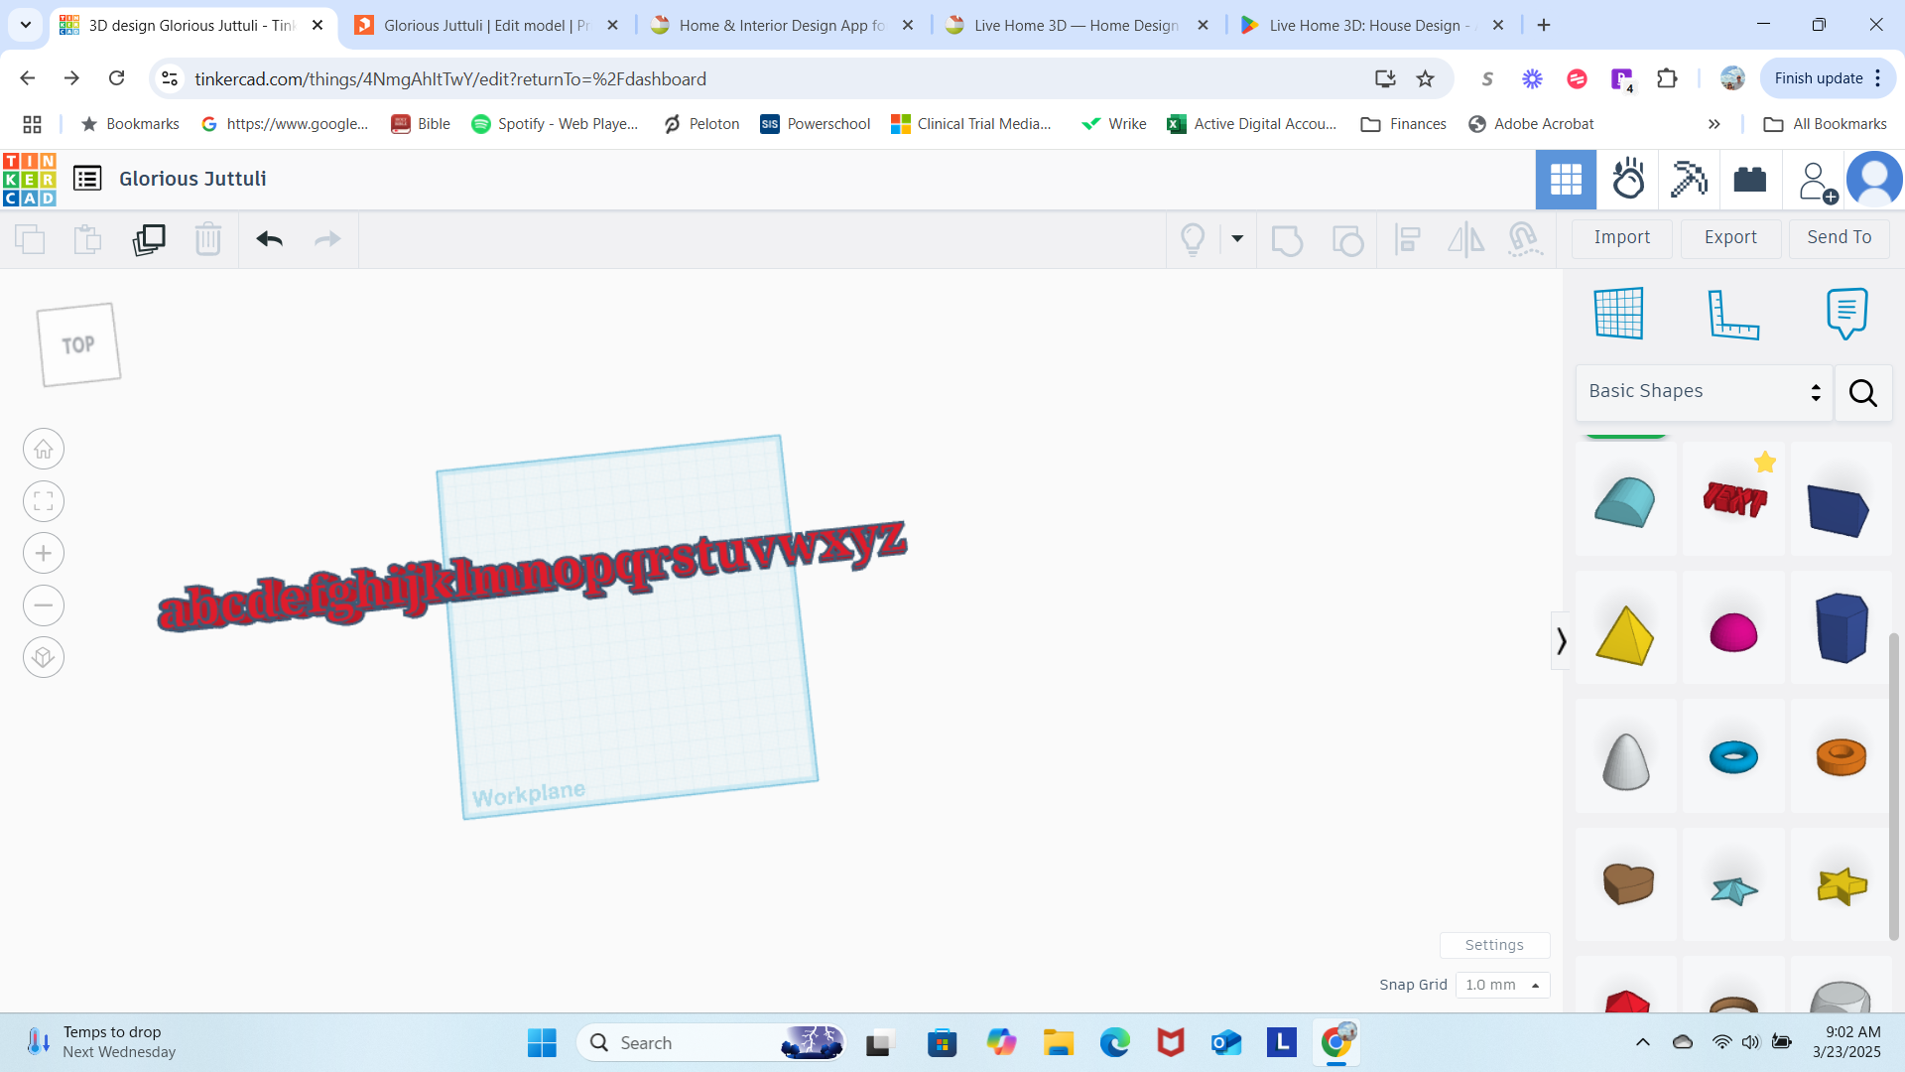Toggle orthographic perspective view button
The height and width of the screenshot is (1072, 1905).
tap(44, 657)
